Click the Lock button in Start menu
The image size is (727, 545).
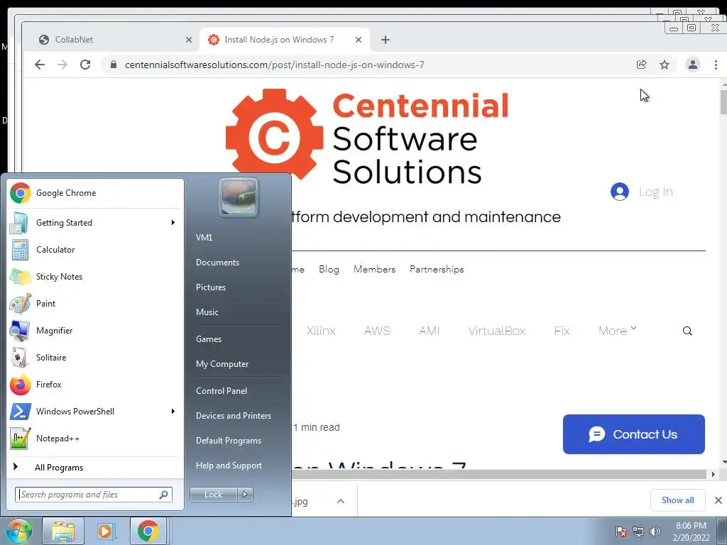pyautogui.click(x=213, y=495)
